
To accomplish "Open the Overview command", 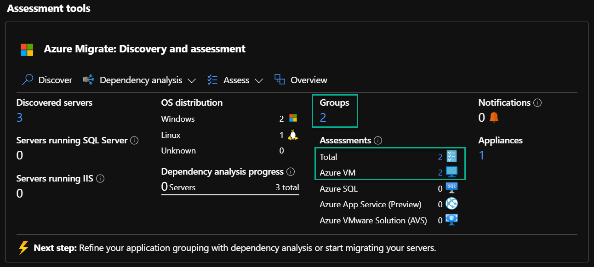I will coord(301,80).
